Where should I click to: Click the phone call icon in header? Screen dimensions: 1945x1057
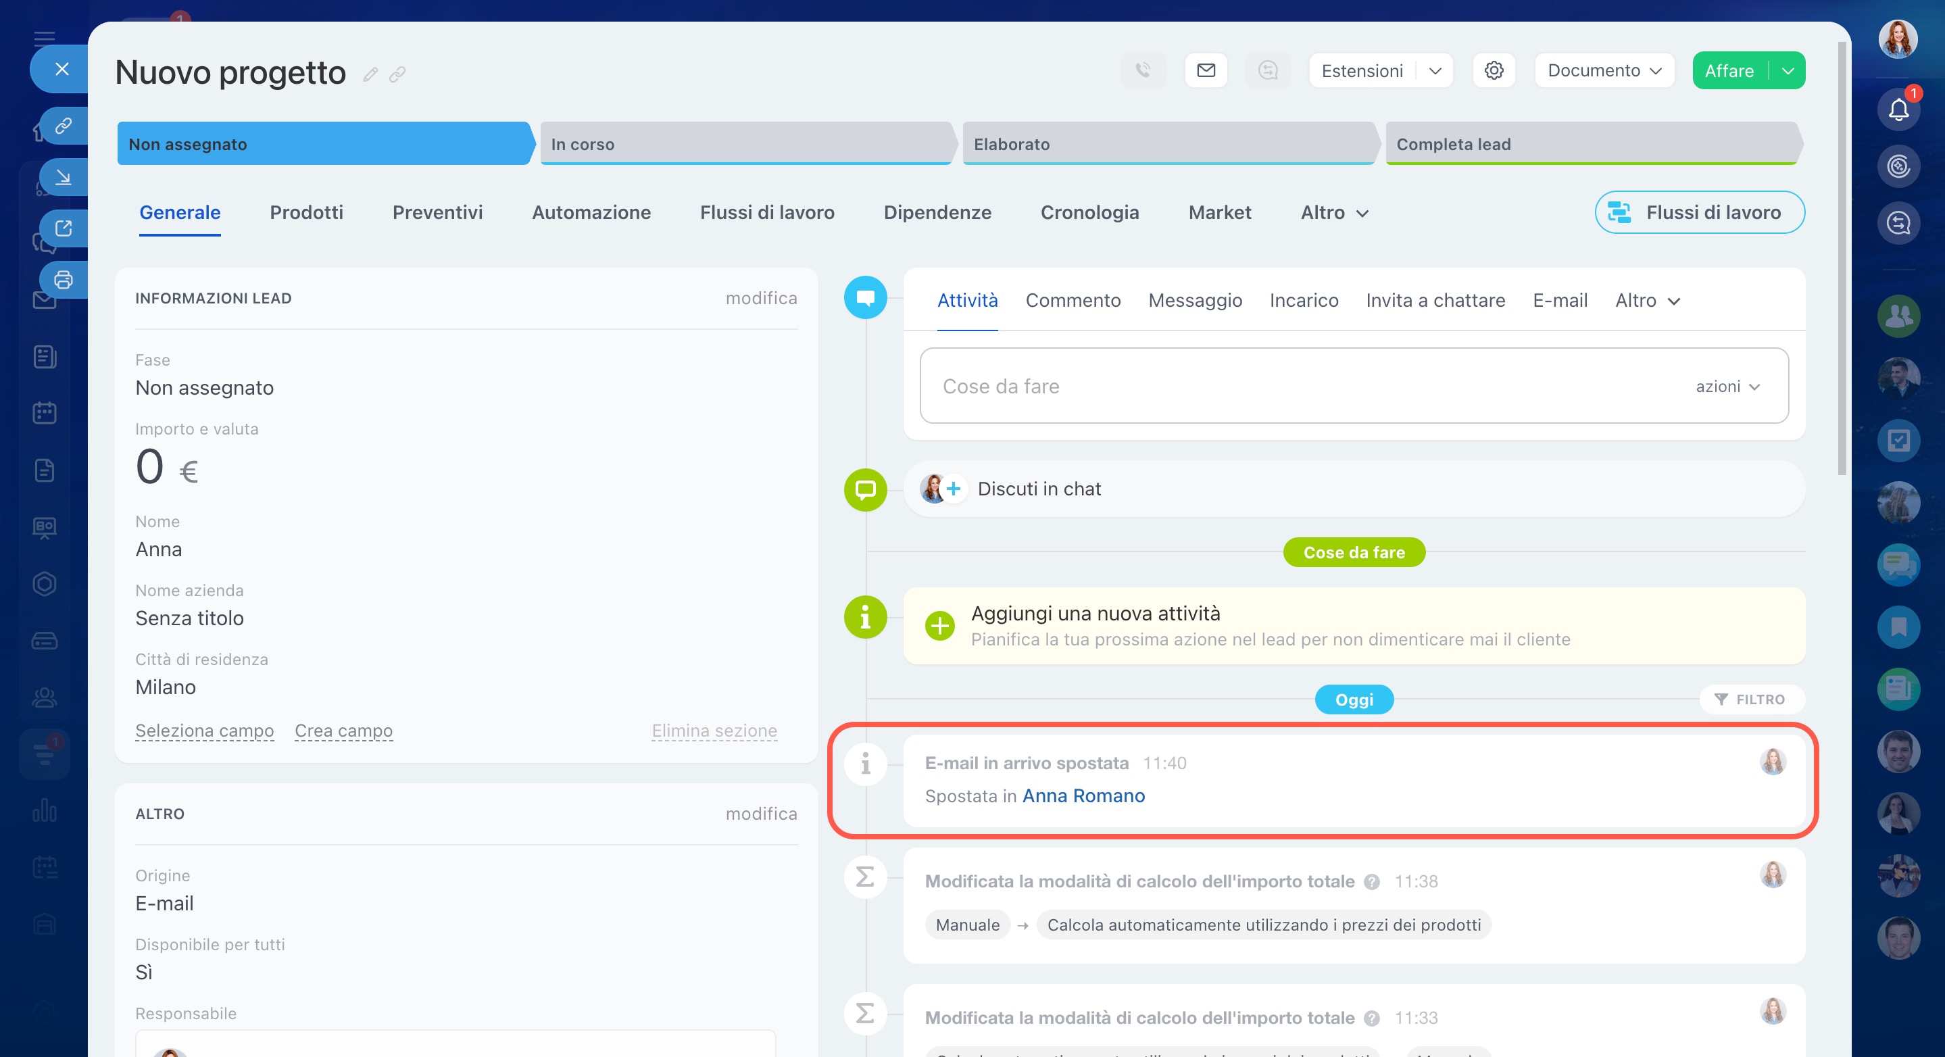[1143, 70]
